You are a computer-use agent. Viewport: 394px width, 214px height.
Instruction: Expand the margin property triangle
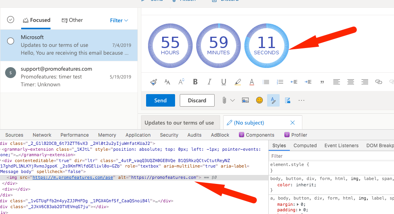click(298, 204)
